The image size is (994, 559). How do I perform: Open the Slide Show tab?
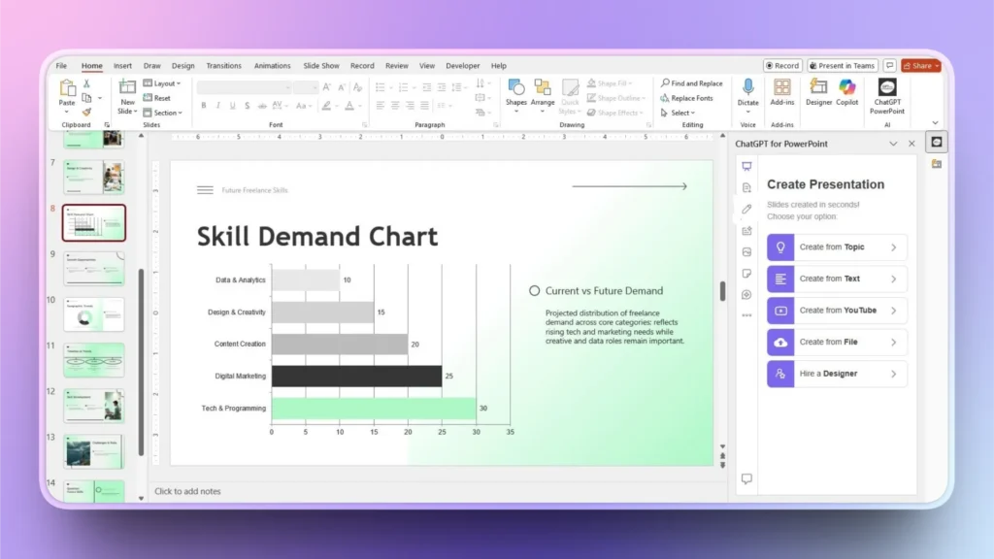tap(320, 65)
